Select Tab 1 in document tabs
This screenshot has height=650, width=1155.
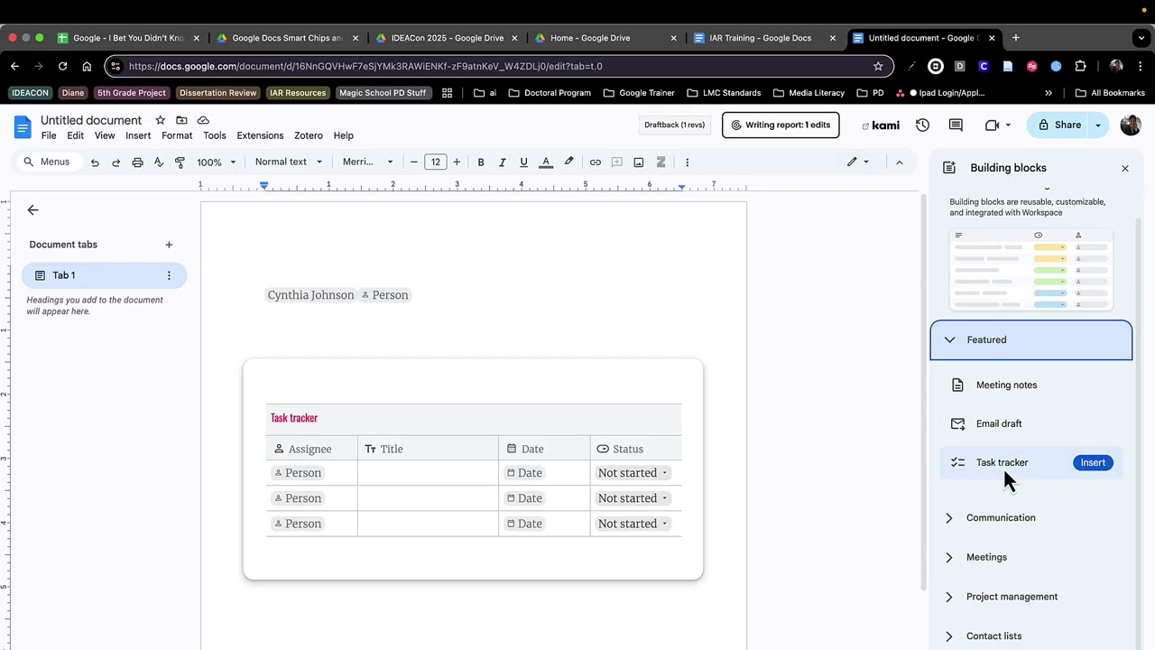[104, 275]
